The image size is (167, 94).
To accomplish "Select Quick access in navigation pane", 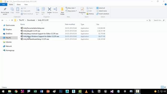I will (9, 25).
